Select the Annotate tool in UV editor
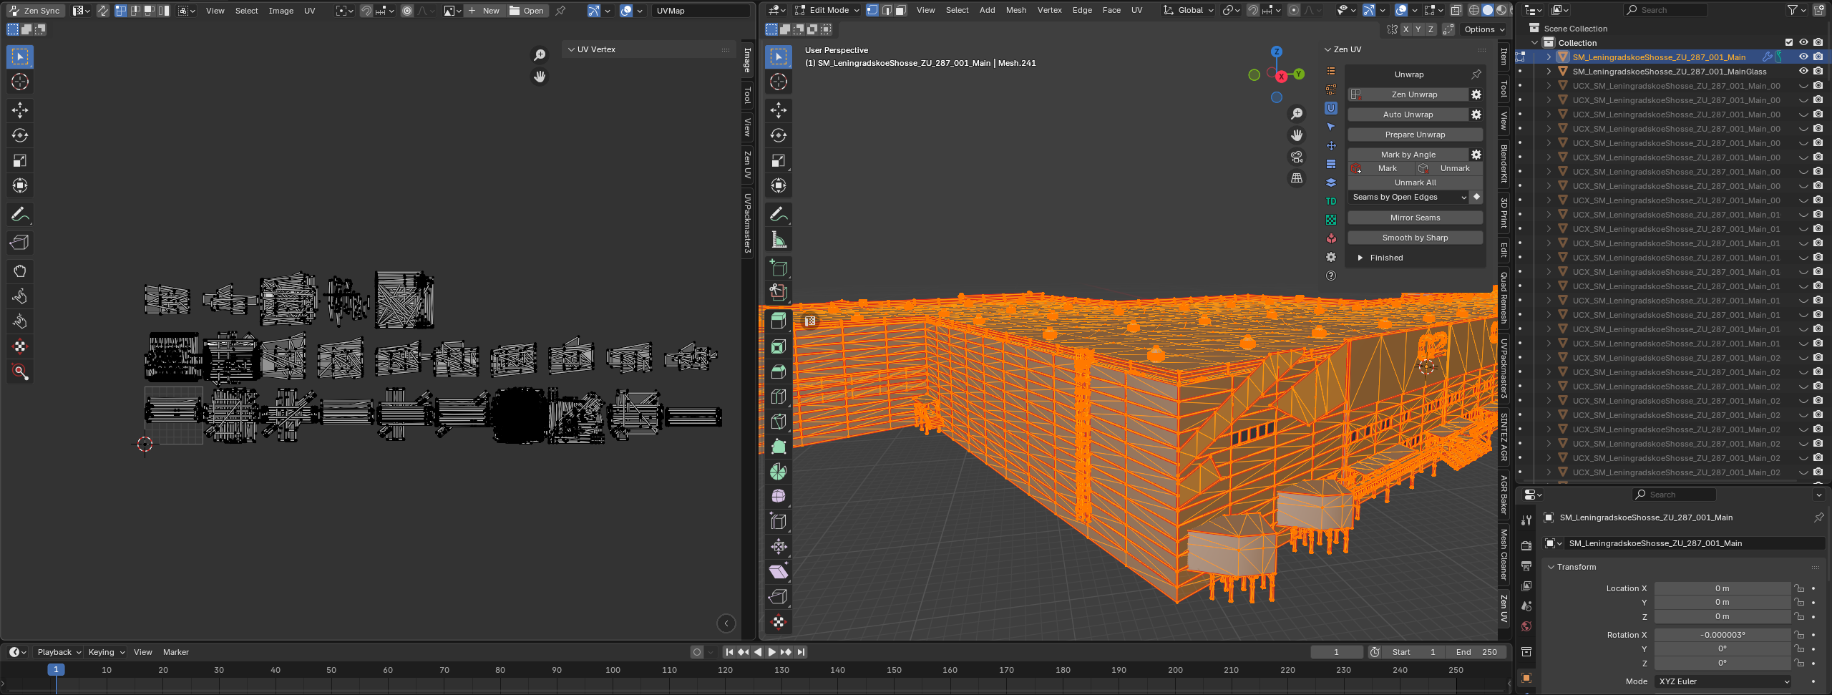The height and width of the screenshot is (695, 1832). tap(20, 214)
